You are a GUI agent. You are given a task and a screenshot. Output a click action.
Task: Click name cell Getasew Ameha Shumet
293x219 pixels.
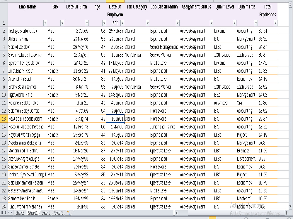tap(27, 191)
